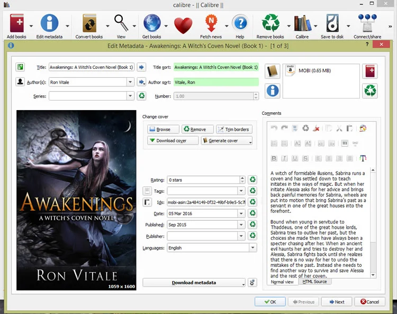
Task: Open Convert books from toolbar
Action: [89, 23]
